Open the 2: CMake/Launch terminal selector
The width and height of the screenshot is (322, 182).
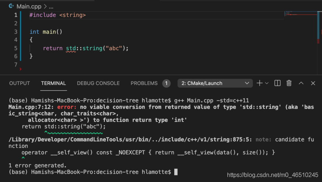(x=215, y=83)
